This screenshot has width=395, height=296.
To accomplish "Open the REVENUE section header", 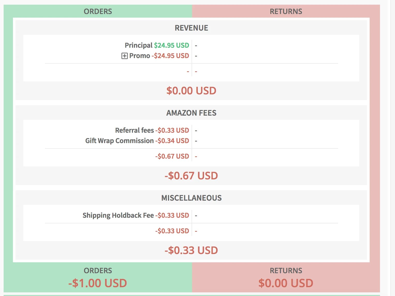I will [192, 28].
